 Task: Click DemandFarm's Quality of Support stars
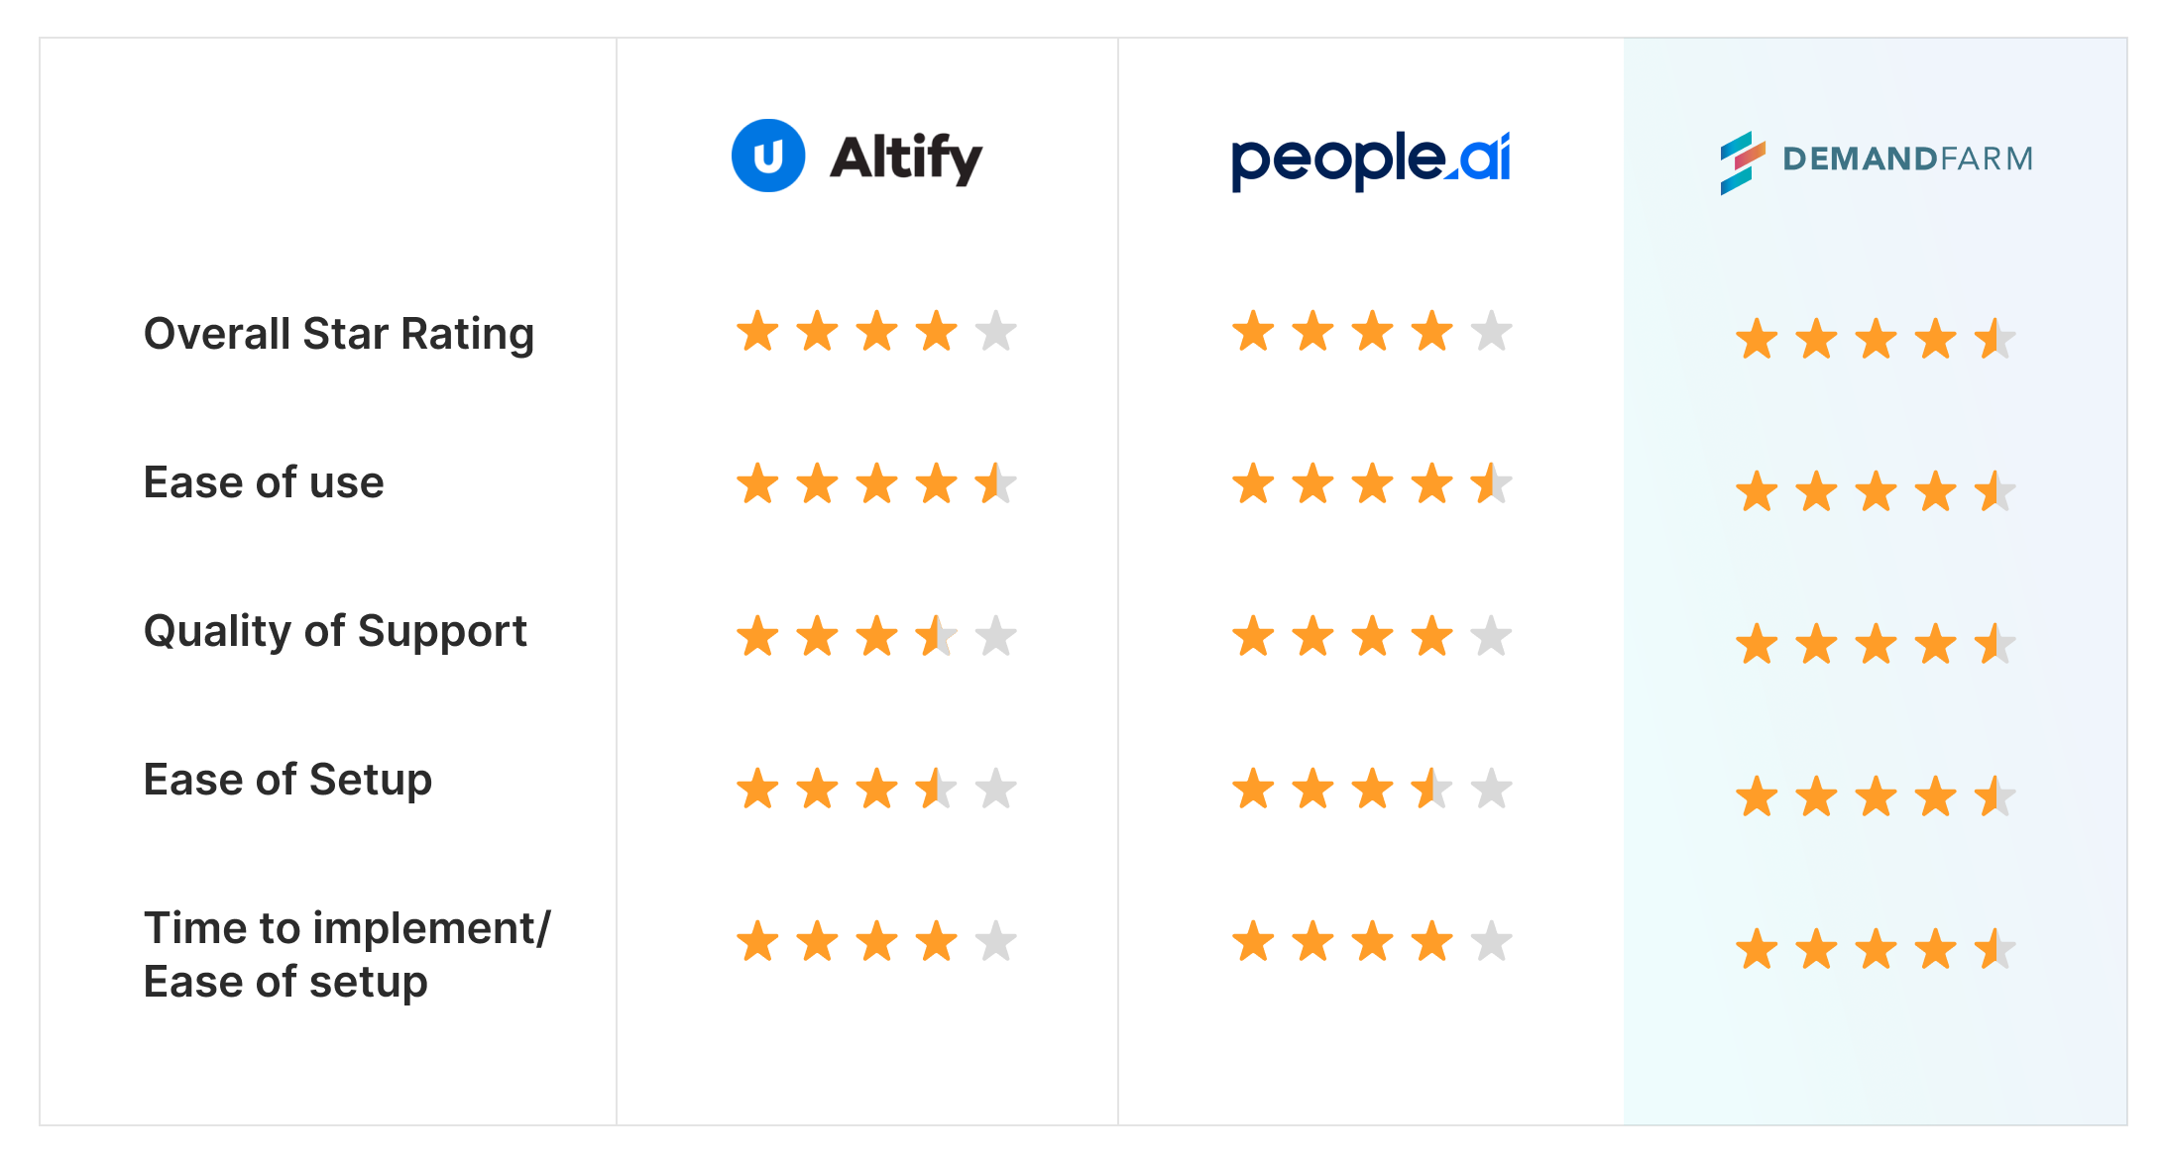pos(1876,644)
